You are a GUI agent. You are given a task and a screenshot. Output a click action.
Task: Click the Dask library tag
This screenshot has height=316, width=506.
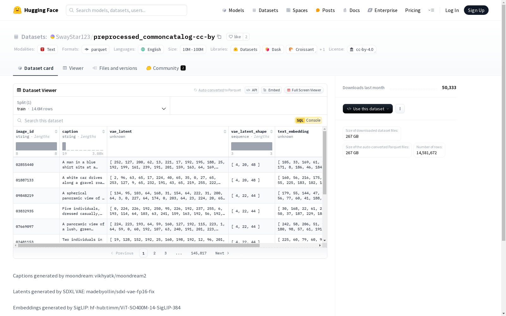point(273,49)
